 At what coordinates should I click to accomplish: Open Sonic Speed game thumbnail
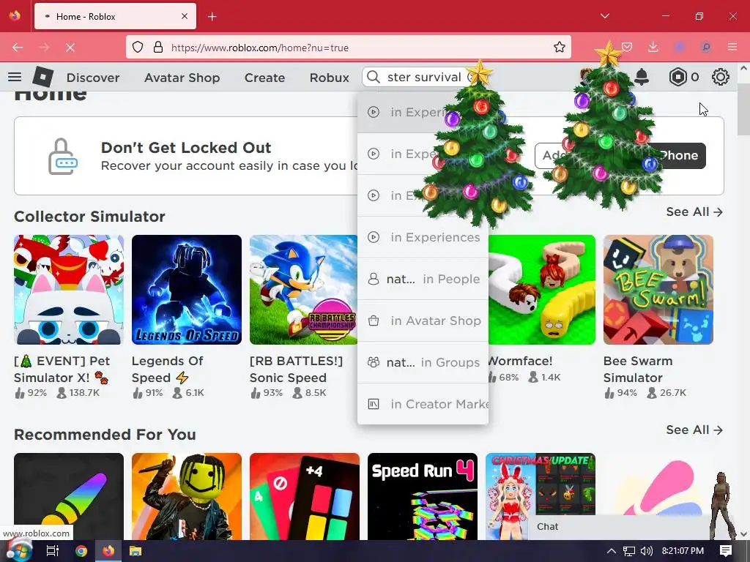[x=303, y=290]
